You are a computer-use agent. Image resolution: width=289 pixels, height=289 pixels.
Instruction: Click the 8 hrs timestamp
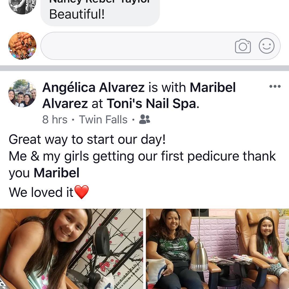[x=55, y=119]
